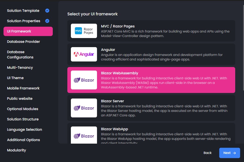Click the Angular logo thumbnail
This screenshot has height=162, width=244.
pyautogui.click(x=84, y=54)
